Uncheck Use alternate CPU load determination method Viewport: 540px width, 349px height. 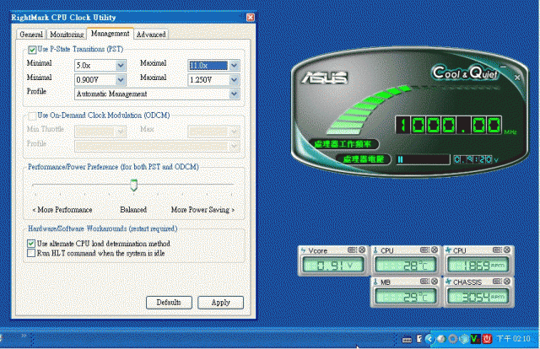coord(31,244)
